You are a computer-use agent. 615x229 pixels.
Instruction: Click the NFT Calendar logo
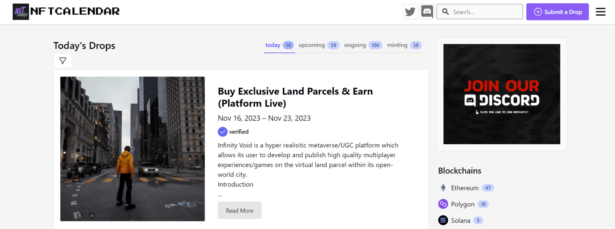pyautogui.click(x=66, y=12)
